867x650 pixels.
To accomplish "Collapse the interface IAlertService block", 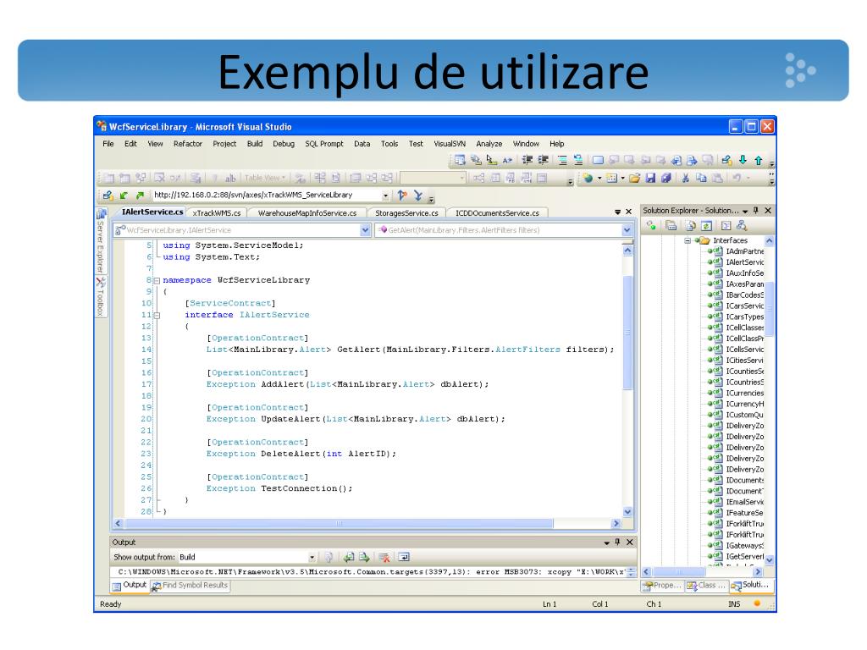I will (157, 316).
